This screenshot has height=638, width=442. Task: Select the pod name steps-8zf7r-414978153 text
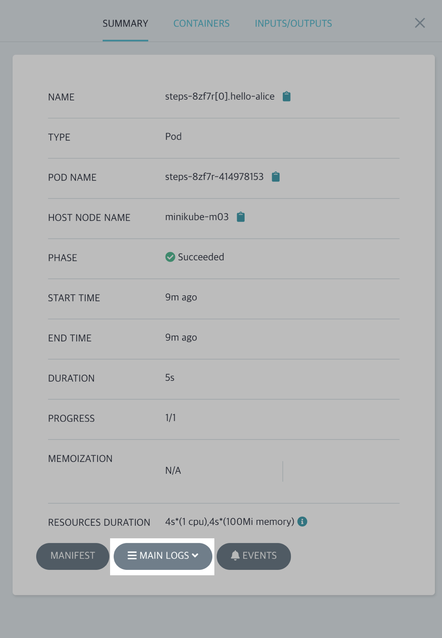pyautogui.click(x=214, y=177)
